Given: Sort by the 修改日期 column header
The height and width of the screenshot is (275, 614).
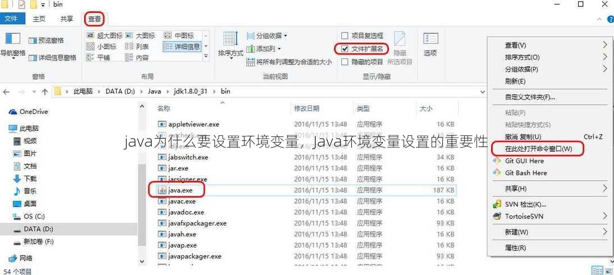Looking at the screenshot, I should coord(307,108).
